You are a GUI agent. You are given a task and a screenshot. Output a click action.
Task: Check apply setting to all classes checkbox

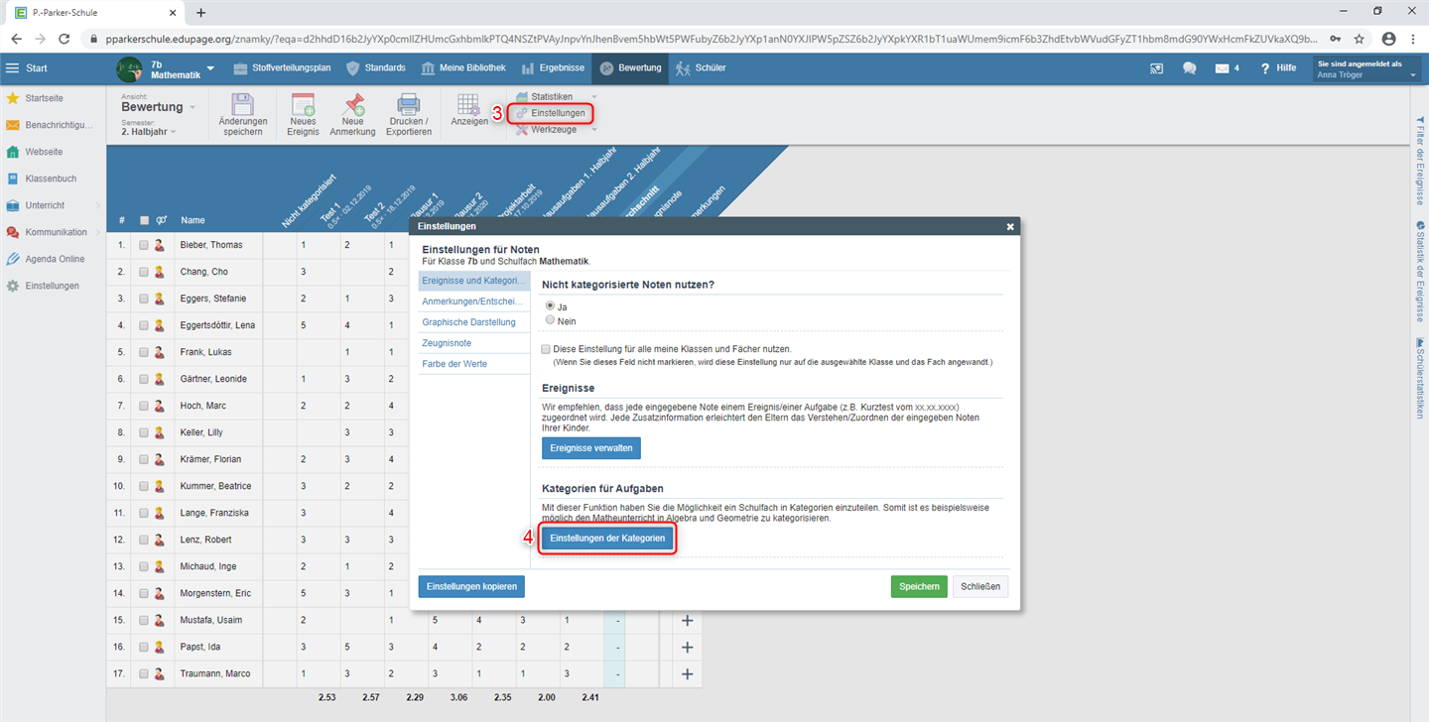(x=546, y=349)
